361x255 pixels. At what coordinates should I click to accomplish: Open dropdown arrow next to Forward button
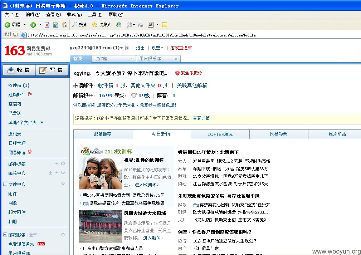pyautogui.click(x=40, y=25)
